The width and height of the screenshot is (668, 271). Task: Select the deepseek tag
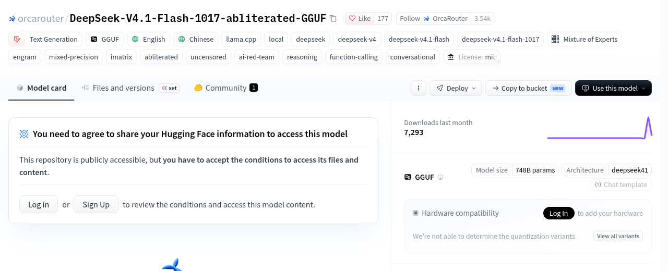pyautogui.click(x=311, y=39)
